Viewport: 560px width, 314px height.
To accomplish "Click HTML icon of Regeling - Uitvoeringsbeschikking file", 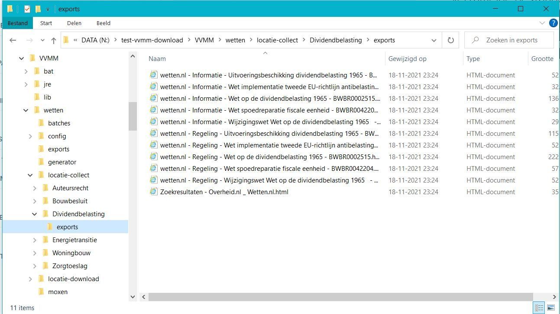I will pyautogui.click(x=154, y=133).
